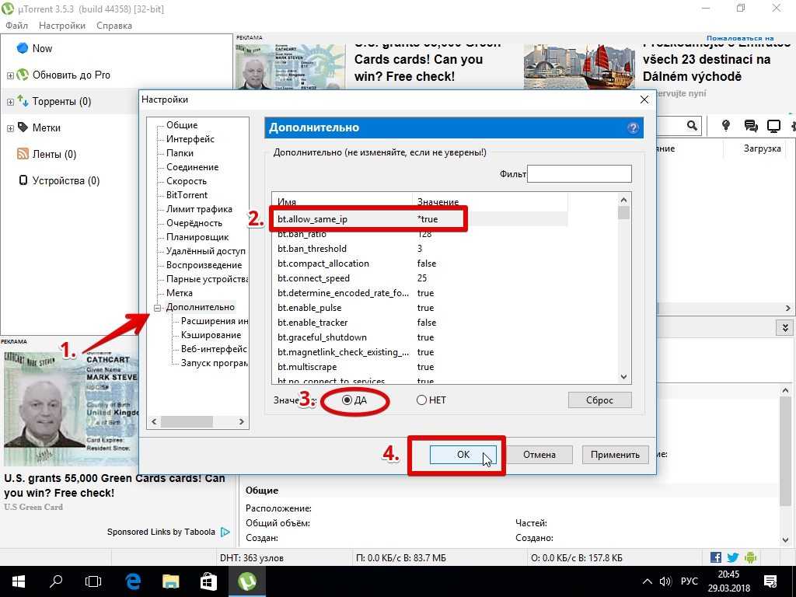The image size is (796, 597).
Task: Click the search magnifier icon
Action: 692,126
